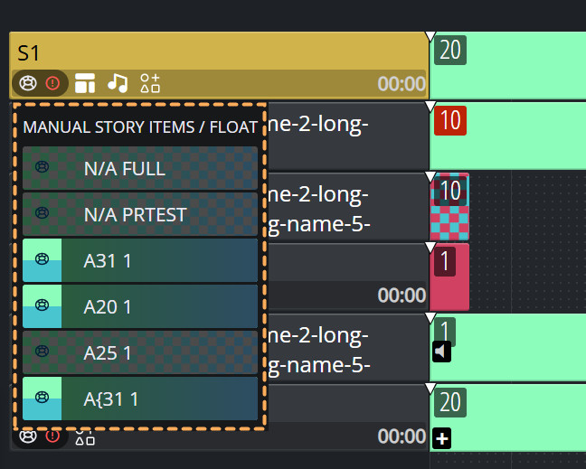Screen dimensions: 586x469
Task: Click the black plus icon on the timeline
Action: pyautogui.click(x=442, y=438)
